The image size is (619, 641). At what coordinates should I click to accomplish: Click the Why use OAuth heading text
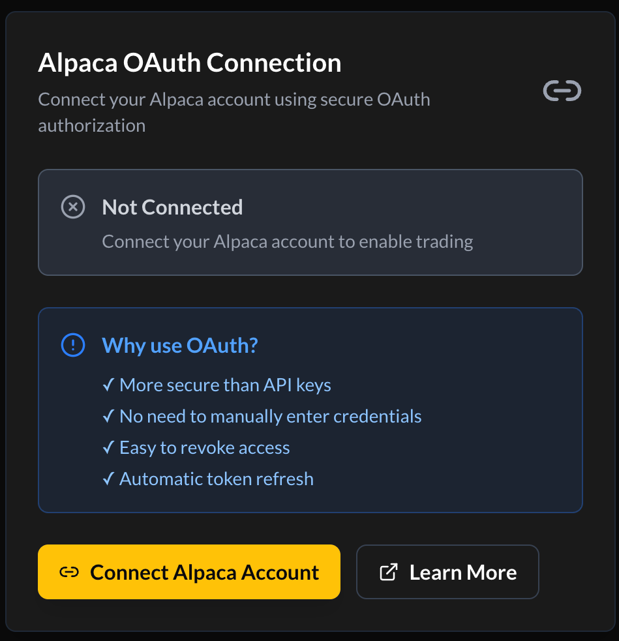179,345
